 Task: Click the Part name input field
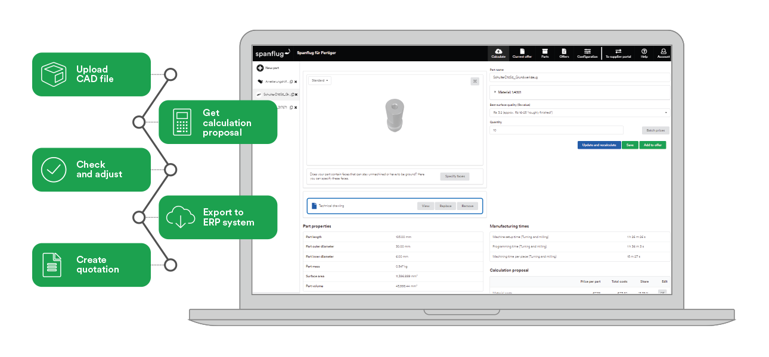coord(579,77)
